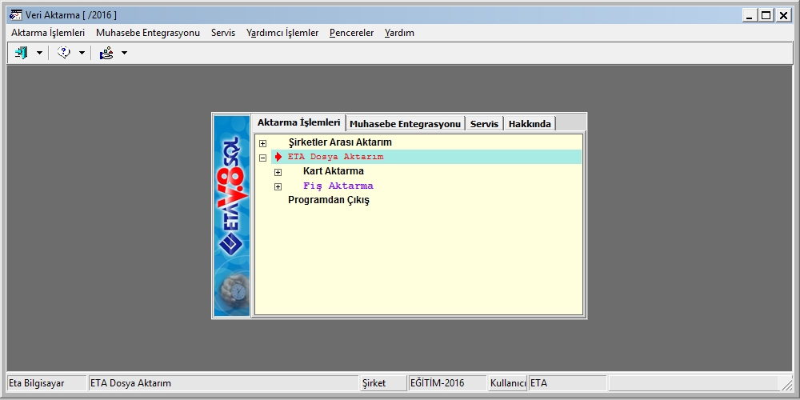Expand the Fiş Aktarma node

pos(278,186)
